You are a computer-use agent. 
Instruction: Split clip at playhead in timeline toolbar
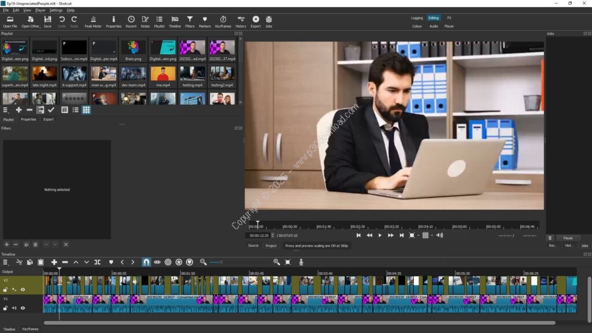click(x=97, y=262)
